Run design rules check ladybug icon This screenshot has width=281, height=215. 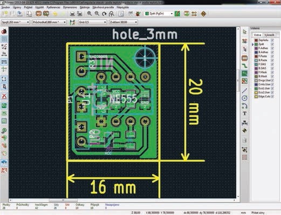138,14
